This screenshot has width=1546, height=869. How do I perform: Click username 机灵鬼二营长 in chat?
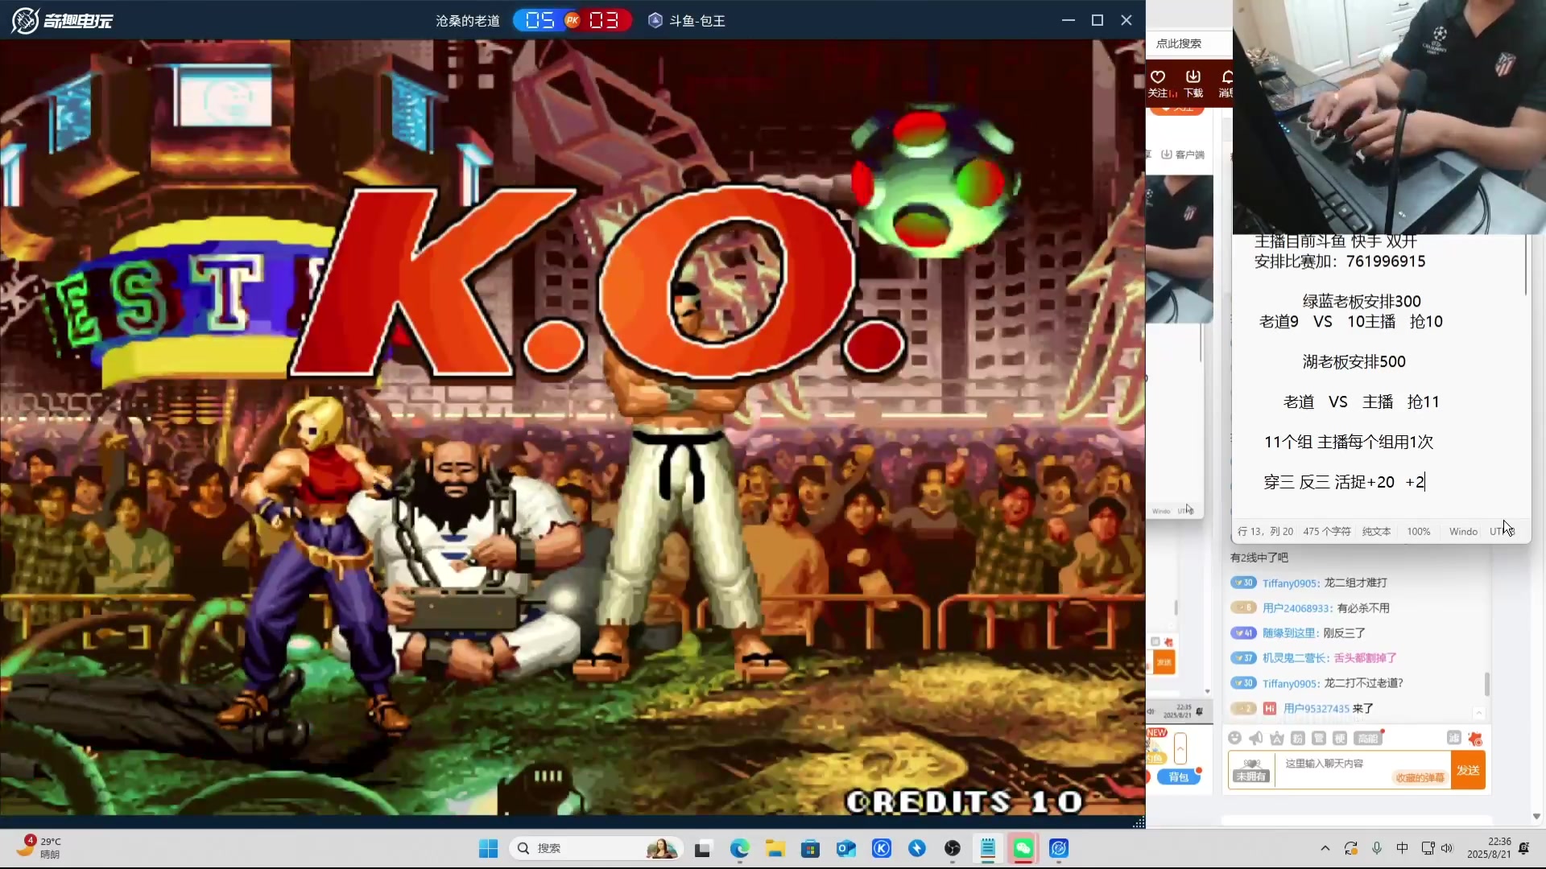click(1296, 657)
